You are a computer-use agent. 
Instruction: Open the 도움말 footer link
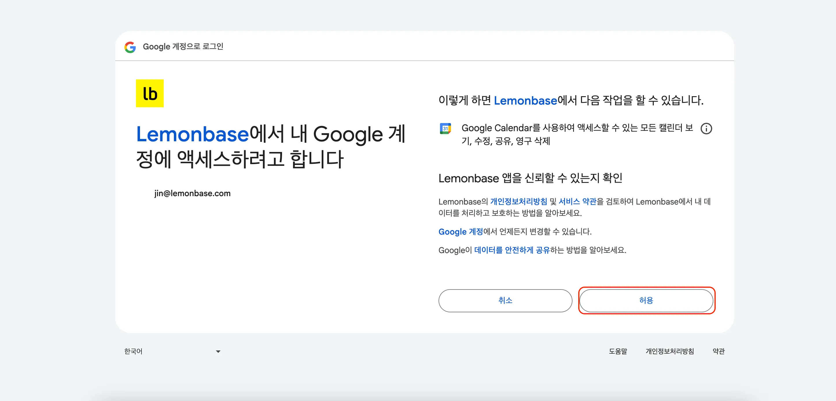click(618, 351)
